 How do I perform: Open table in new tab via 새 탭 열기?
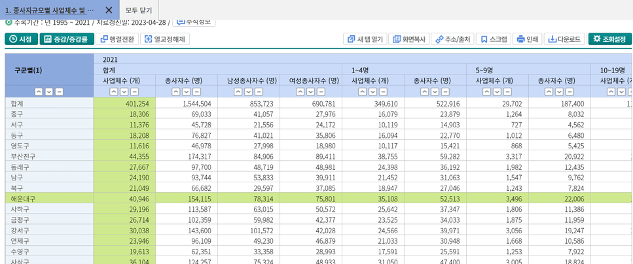[x=365, y=39]
